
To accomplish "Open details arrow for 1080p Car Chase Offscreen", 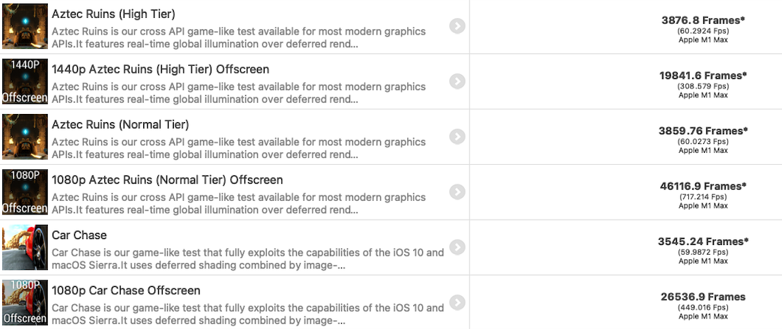I will pyautogui.click(x=457, y=303).
